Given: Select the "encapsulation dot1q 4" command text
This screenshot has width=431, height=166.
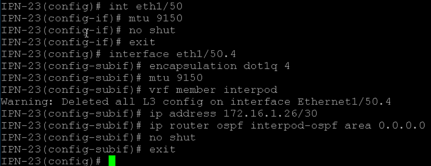Looking at the screenshot, I should coord(219,66).
